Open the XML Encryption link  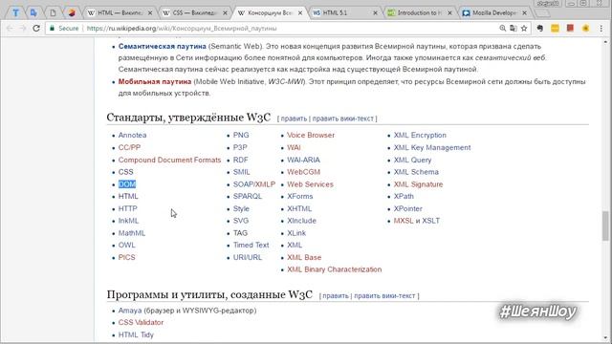[420, 136]
